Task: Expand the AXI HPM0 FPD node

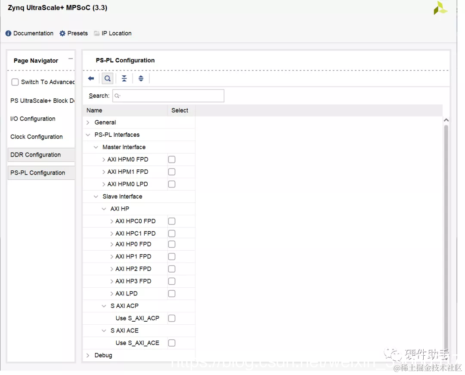Action: point(103,160)
